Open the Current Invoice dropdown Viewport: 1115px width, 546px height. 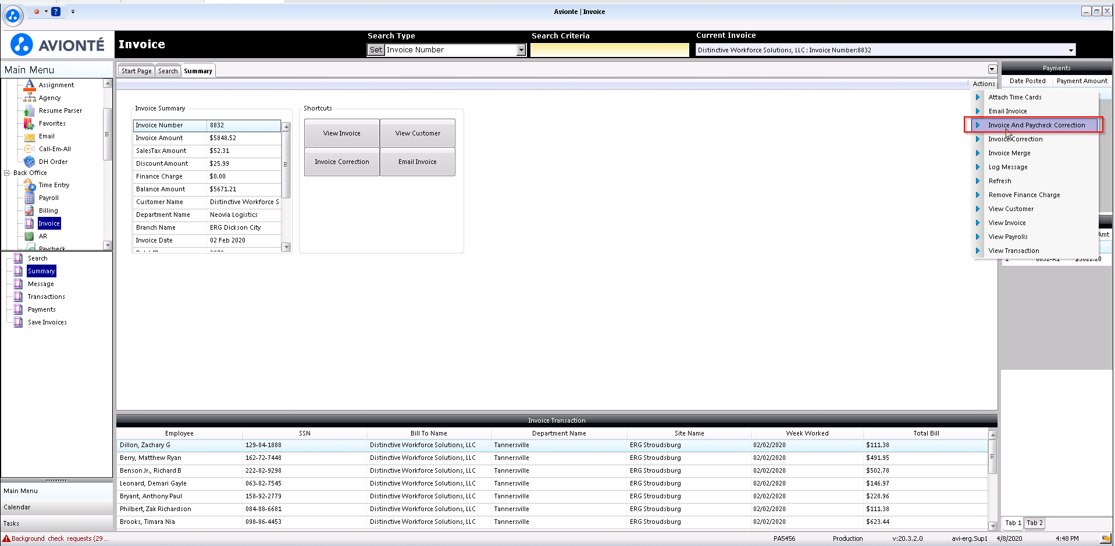1071,50
